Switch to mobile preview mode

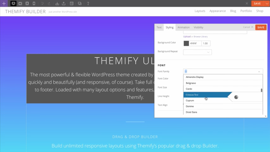[34, 3]
